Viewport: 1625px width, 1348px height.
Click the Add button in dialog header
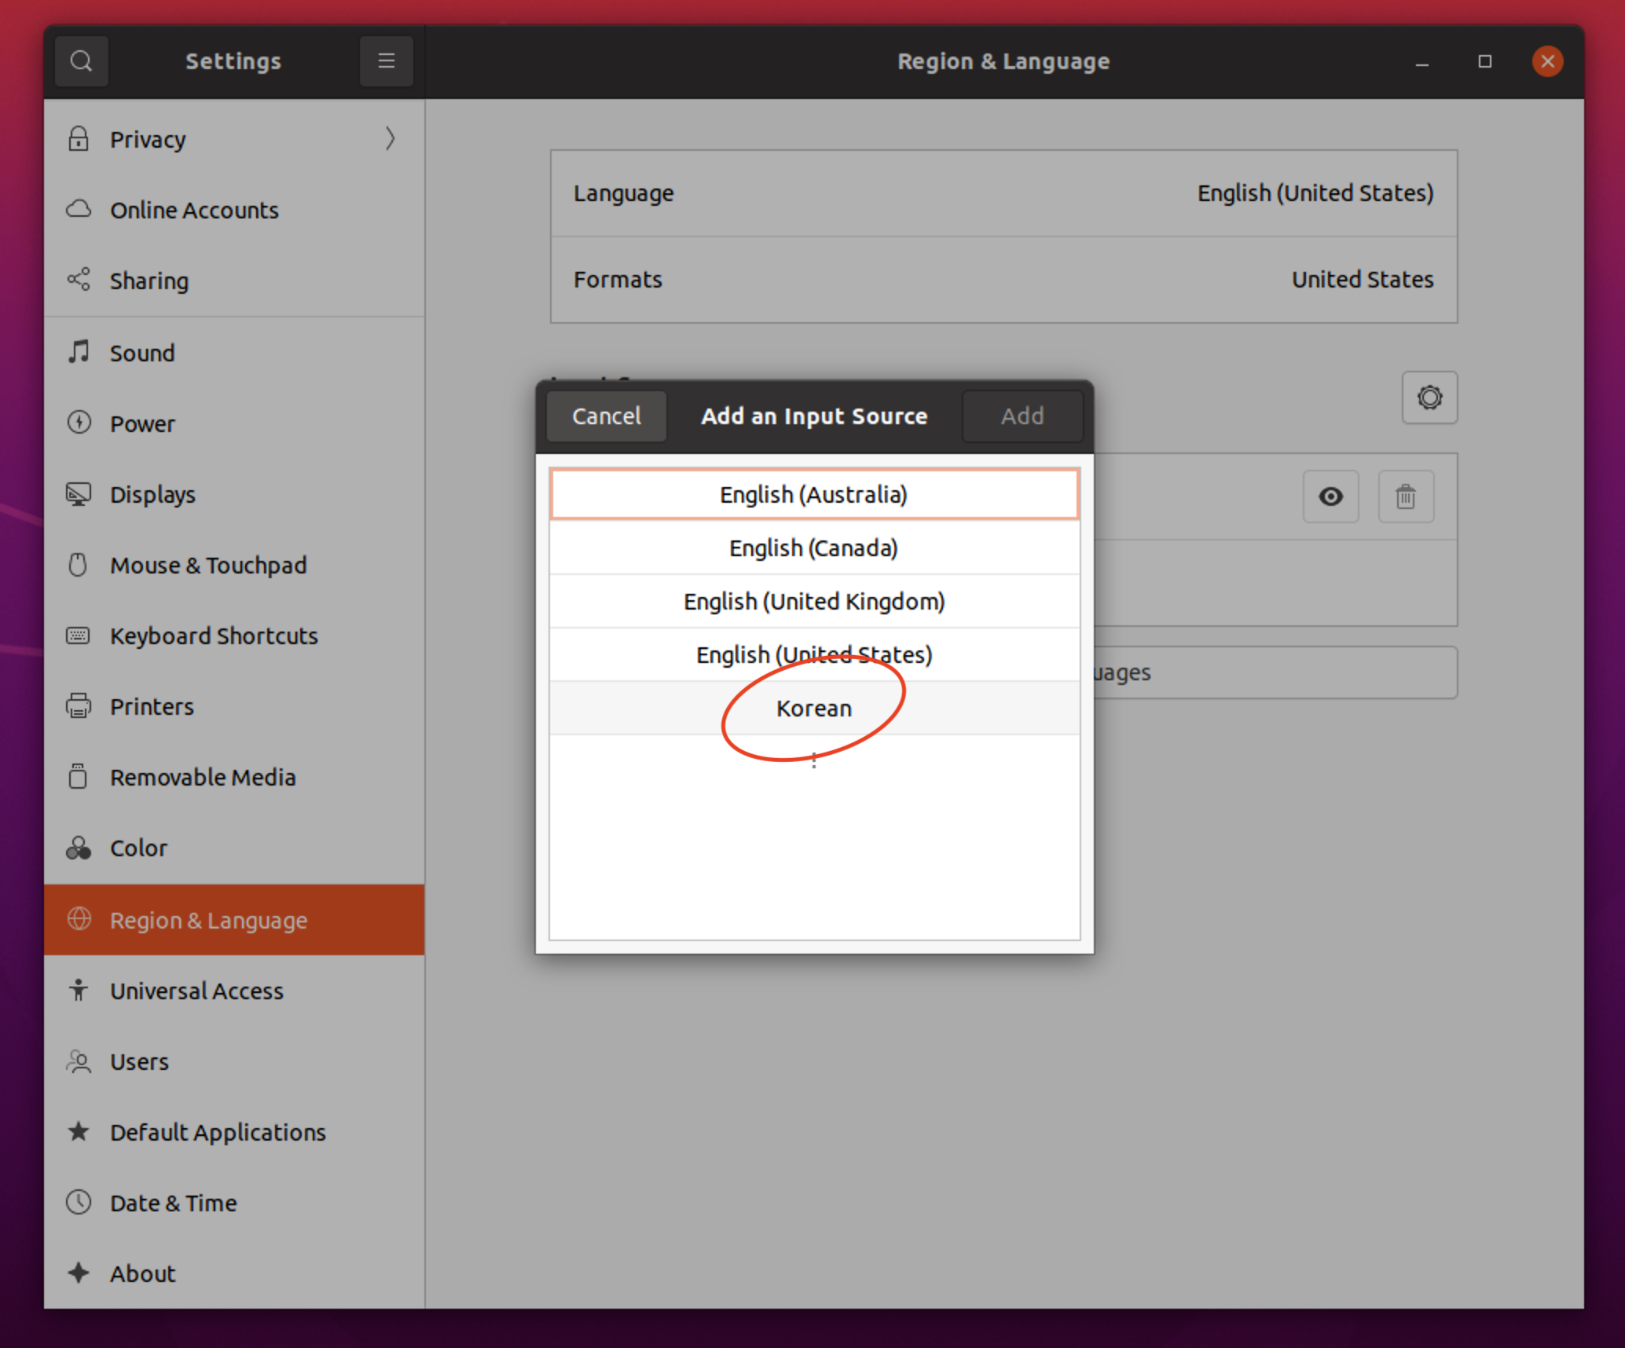click(1022, 416)
